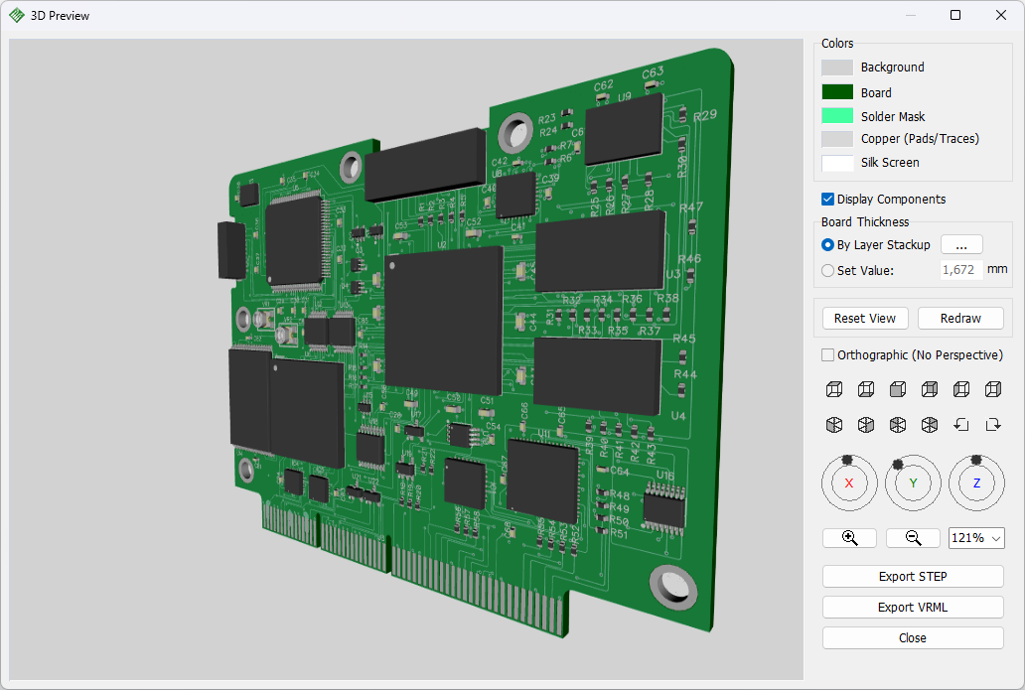Choose isometric view with shaded lower-right face
Image resolution: width=1025 pixels, height=690 pixels.
pos(866,425)
